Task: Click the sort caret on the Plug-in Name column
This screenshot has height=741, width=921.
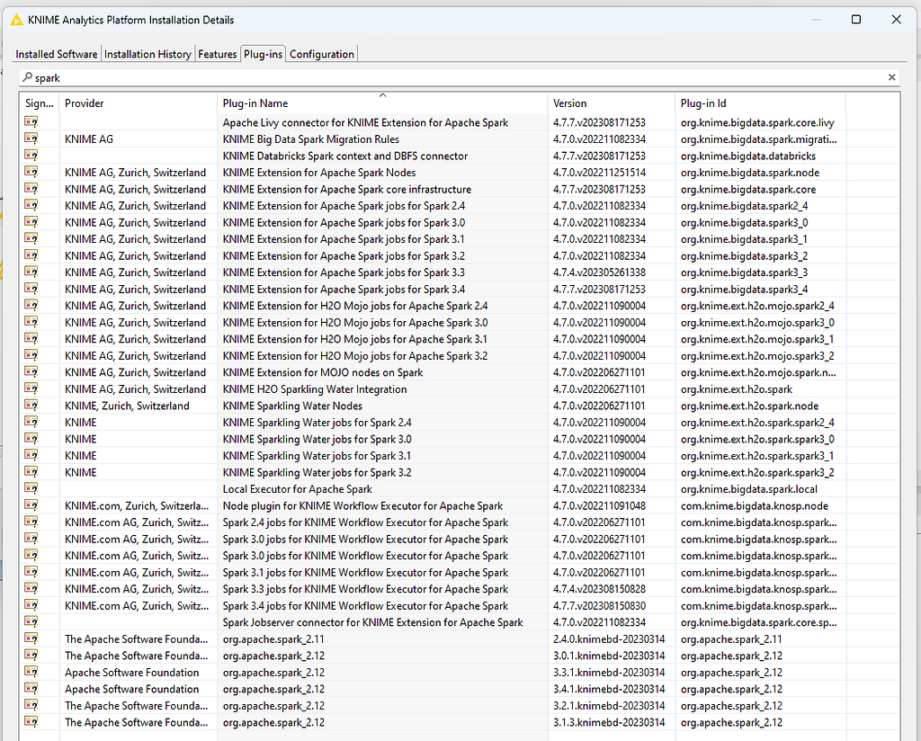Action: [x=382, y=94]
